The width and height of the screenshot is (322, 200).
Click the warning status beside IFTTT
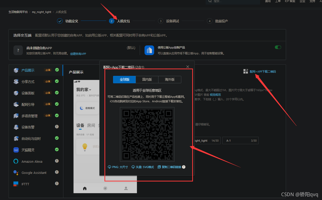pos(57,184)
